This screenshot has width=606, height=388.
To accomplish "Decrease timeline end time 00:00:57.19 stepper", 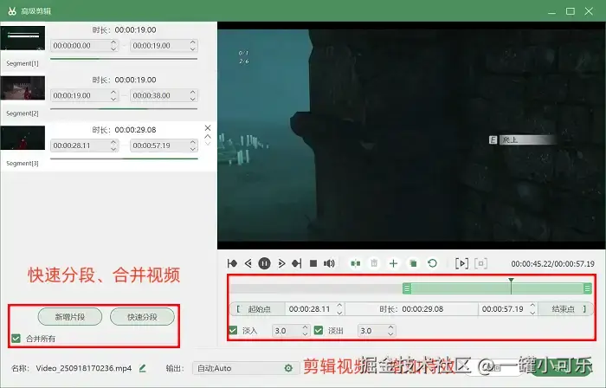I will pyautogui.click(x=532, y=313).
